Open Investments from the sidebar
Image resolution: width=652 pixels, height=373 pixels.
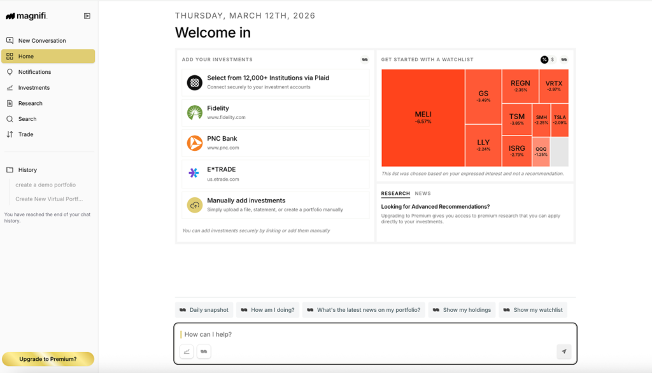click(x=34, y=88)
